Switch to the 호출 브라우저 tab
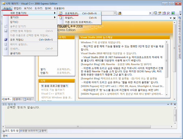This screenshot has height=139, width=183. pyautogui.click(x=29, y=131)
